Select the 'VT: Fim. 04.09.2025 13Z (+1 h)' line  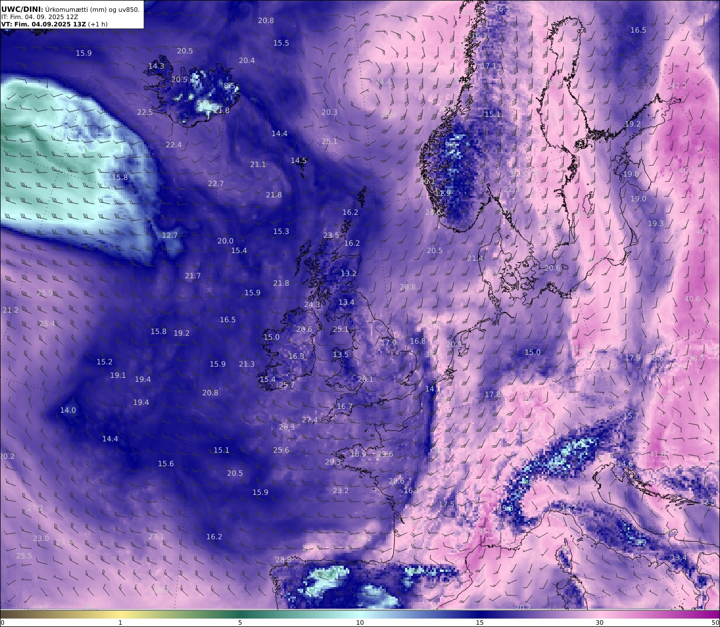54,24
